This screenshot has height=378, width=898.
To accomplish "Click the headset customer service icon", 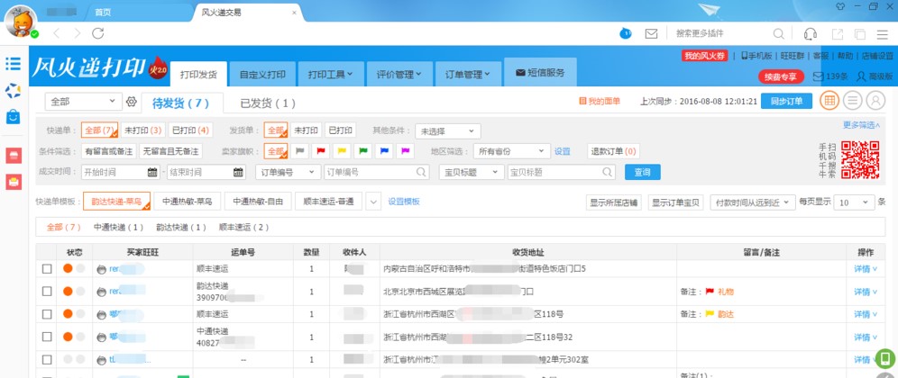I will [x=810, y=33].
